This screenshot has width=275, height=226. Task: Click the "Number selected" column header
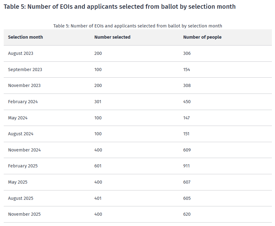click(x=112, y=37)
